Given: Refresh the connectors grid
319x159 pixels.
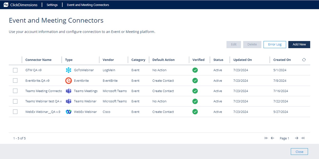Looking at the screenshot, I should point(304,60).
